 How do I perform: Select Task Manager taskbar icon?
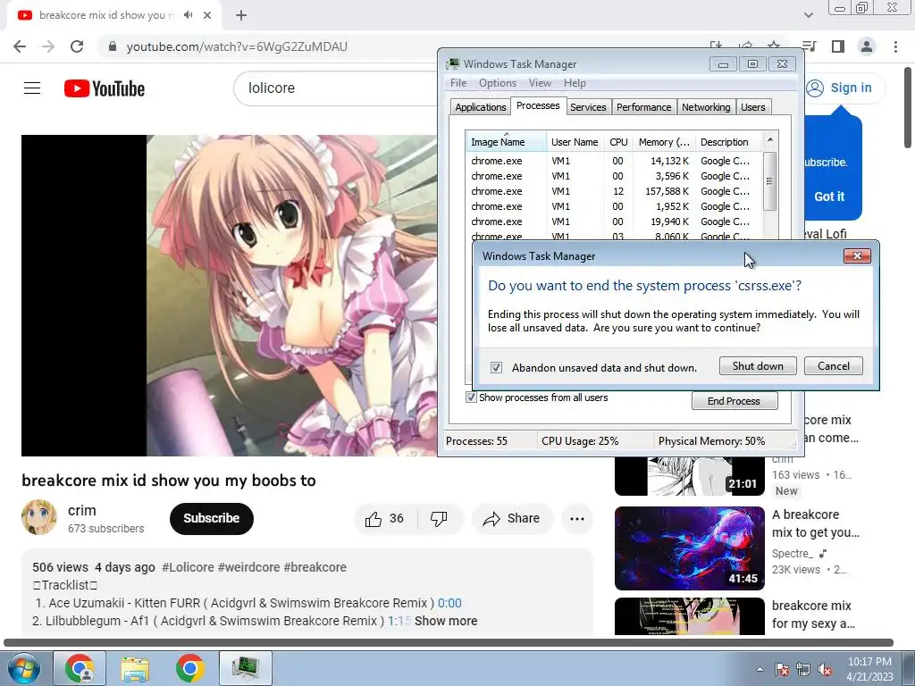[245, 668]
